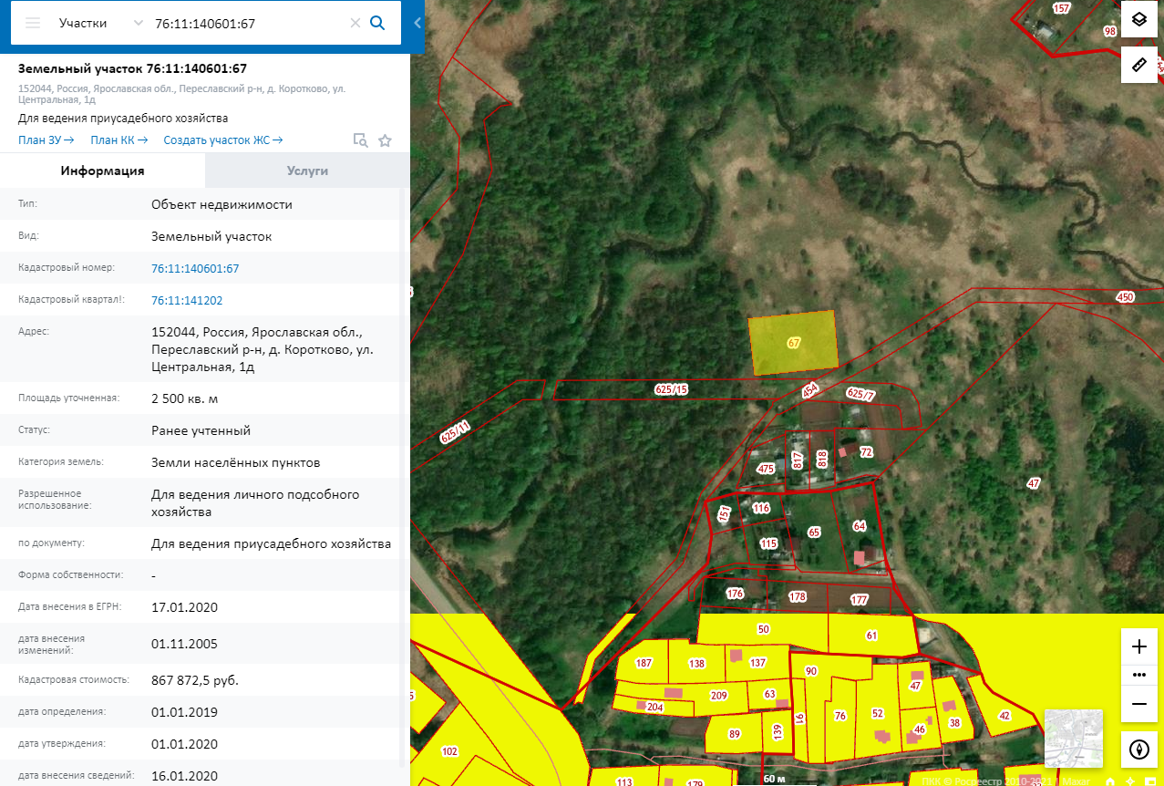This screenshot has width=1164, height=786.
Task: Collapse the side panel arrow
Action: click(417, 23)
